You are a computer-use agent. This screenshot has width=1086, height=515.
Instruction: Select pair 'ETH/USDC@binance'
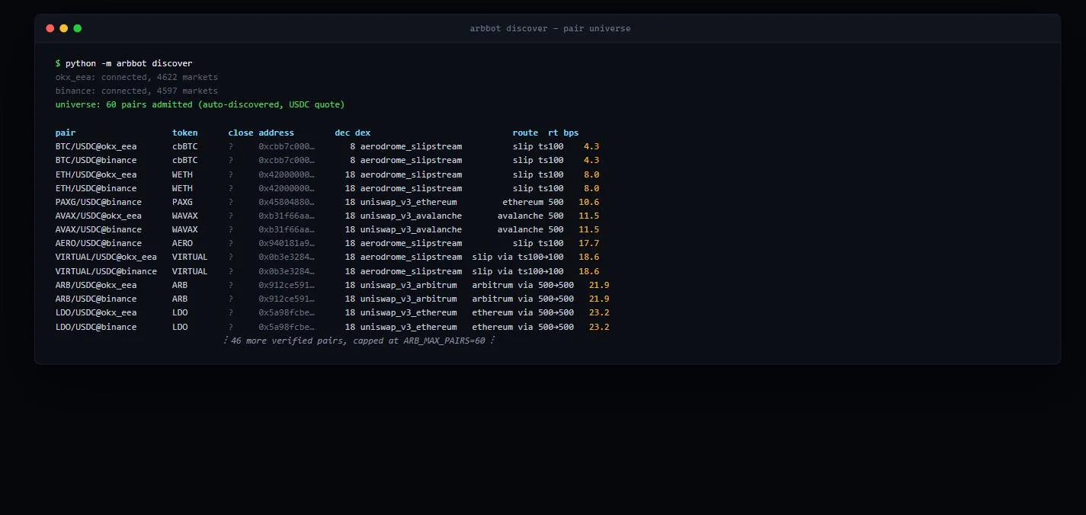(96, 188)
